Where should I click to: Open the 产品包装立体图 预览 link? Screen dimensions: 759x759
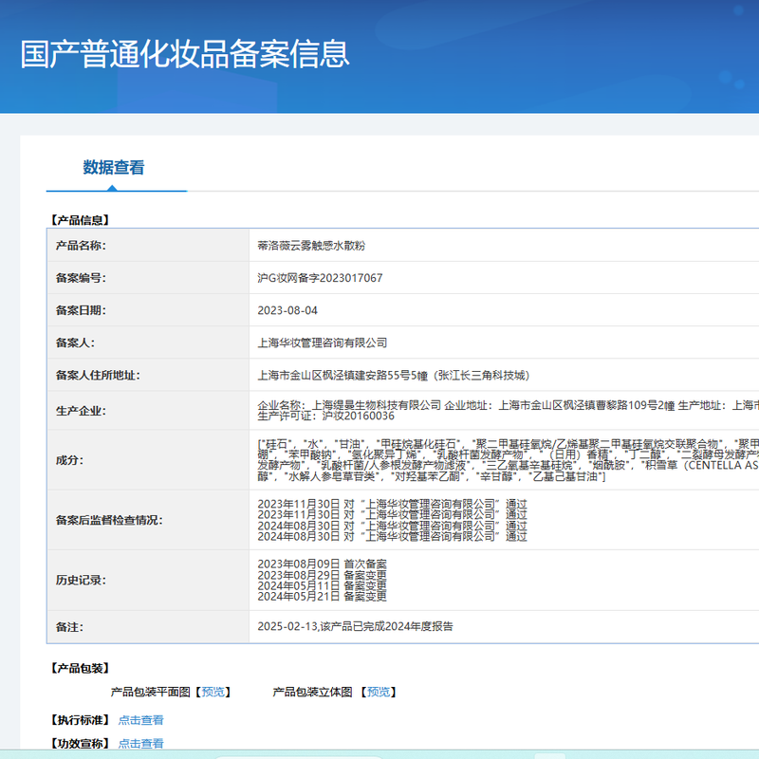pyautogui.click(x=379, y=692)
